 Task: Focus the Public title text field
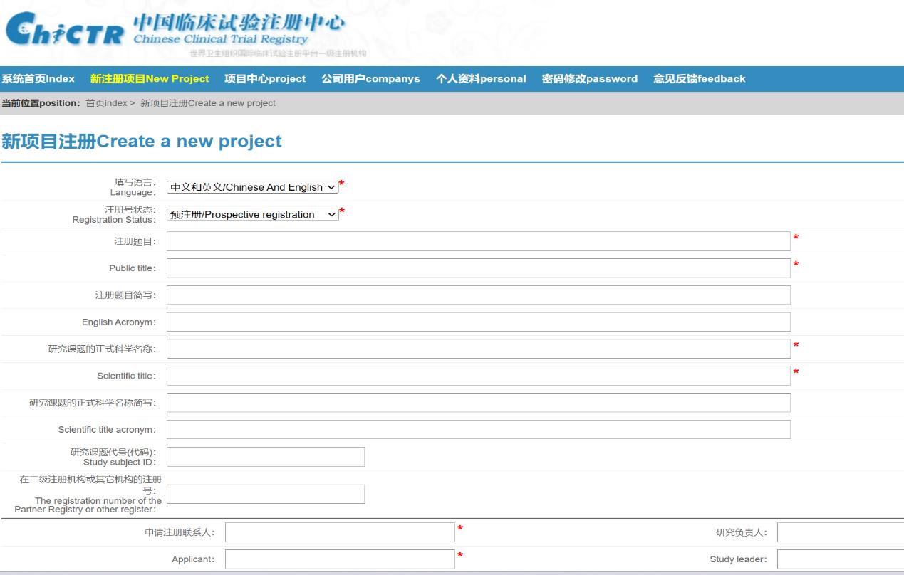click(478, 268)
